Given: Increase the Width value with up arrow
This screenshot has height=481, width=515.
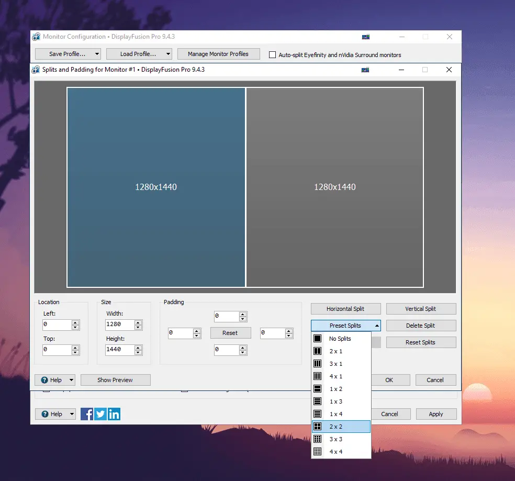Looking at the screenshot, I should click(138, 322).
